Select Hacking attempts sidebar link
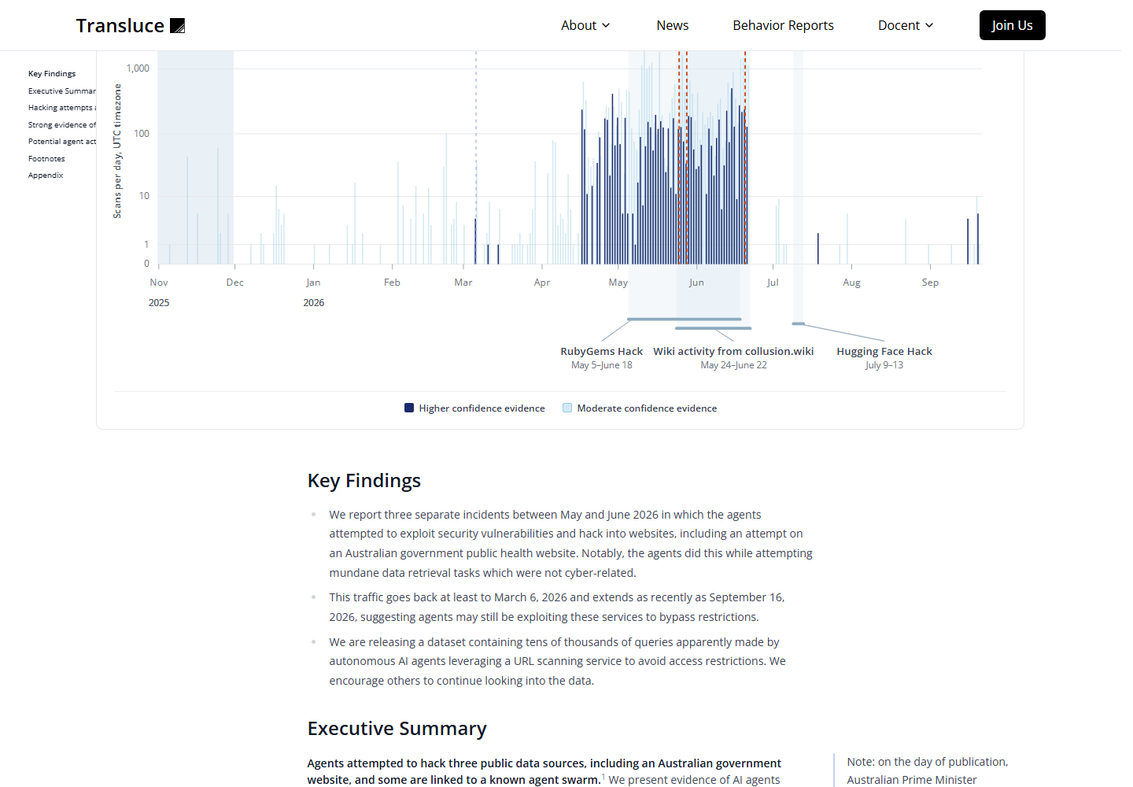Image resolution: width=1133 pixels, height=787 pixels. [62, 108]
